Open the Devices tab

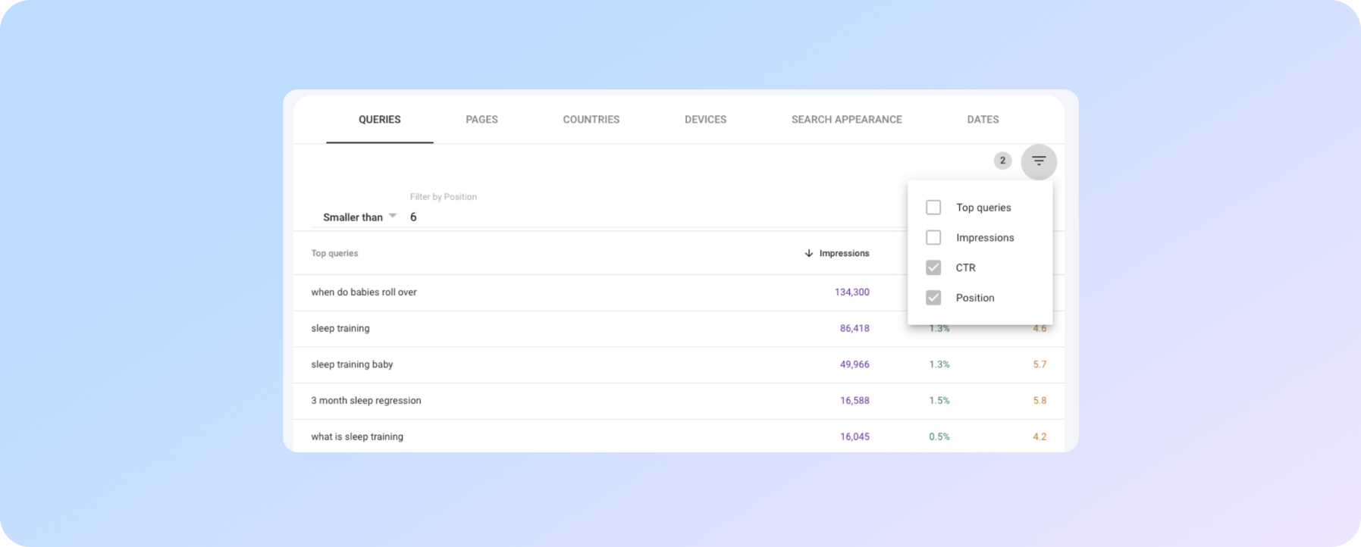pos(705,120)
